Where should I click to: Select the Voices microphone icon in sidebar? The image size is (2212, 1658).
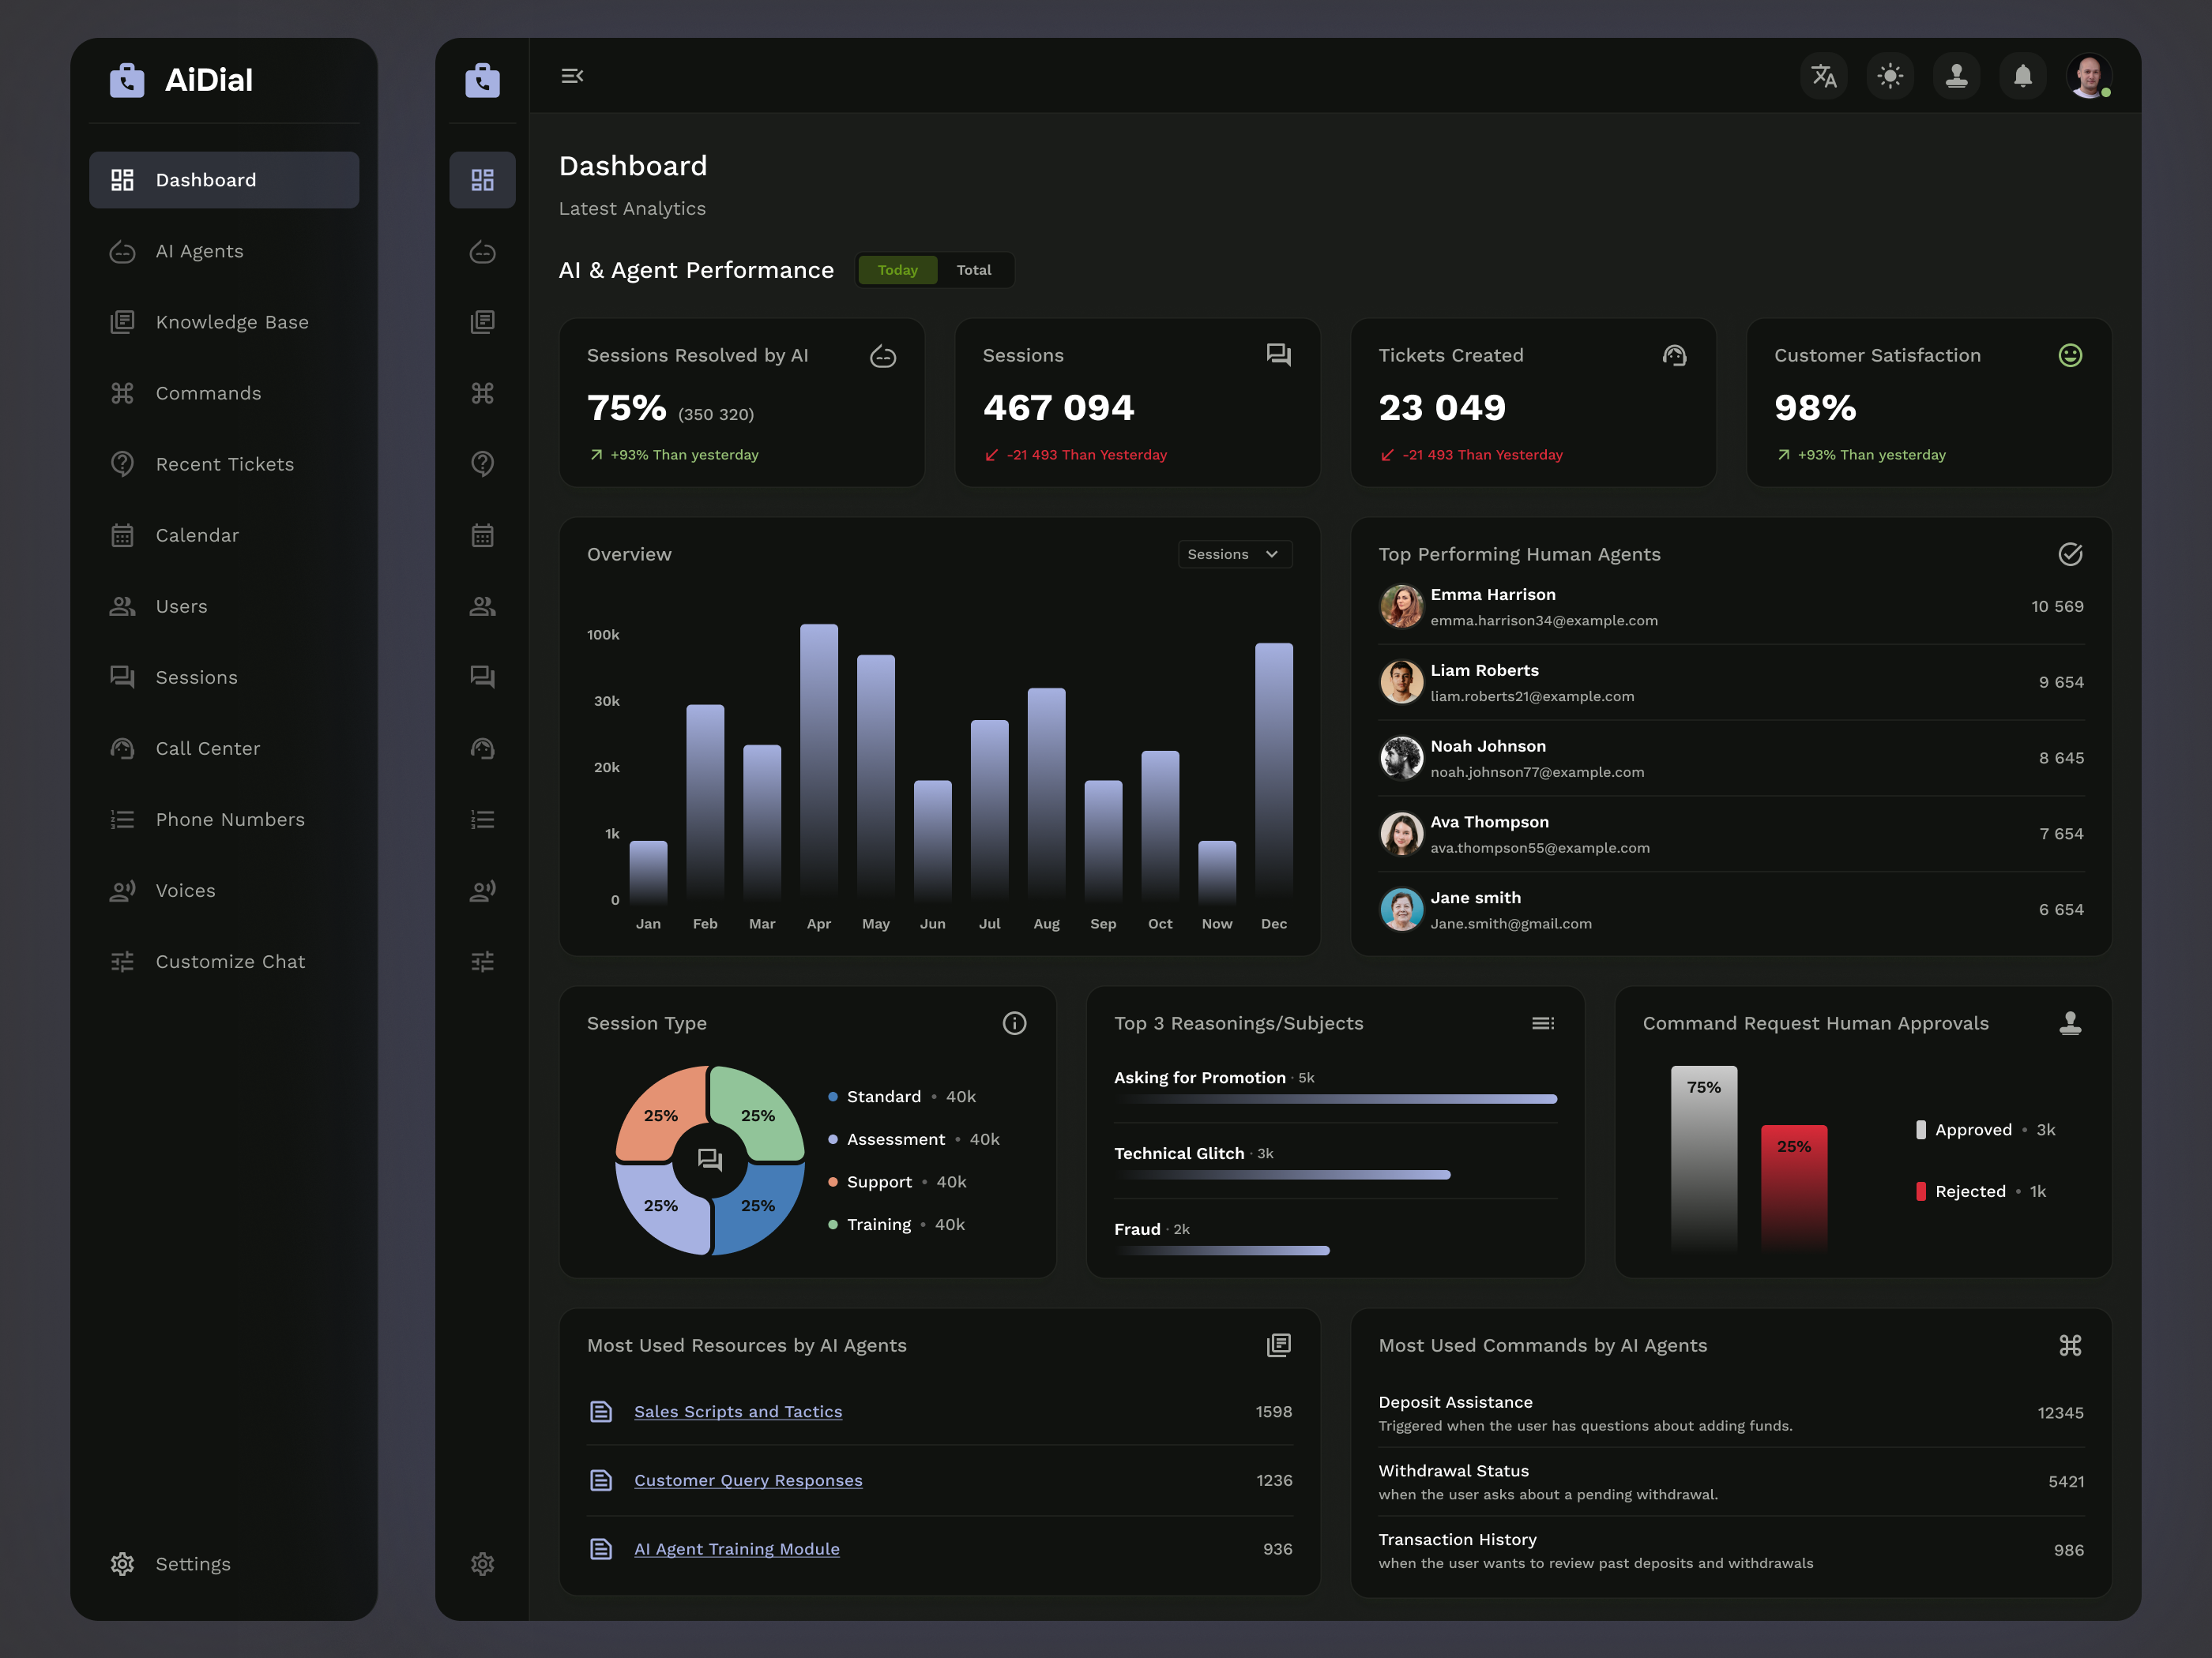(122, 891)
